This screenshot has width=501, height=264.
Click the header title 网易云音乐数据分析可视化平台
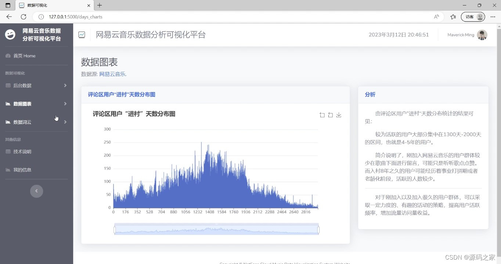pos(151,35)
